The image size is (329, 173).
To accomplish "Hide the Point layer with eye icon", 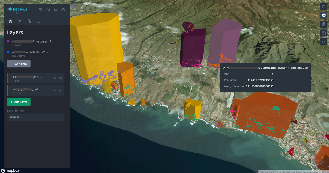I will point(55,78).
